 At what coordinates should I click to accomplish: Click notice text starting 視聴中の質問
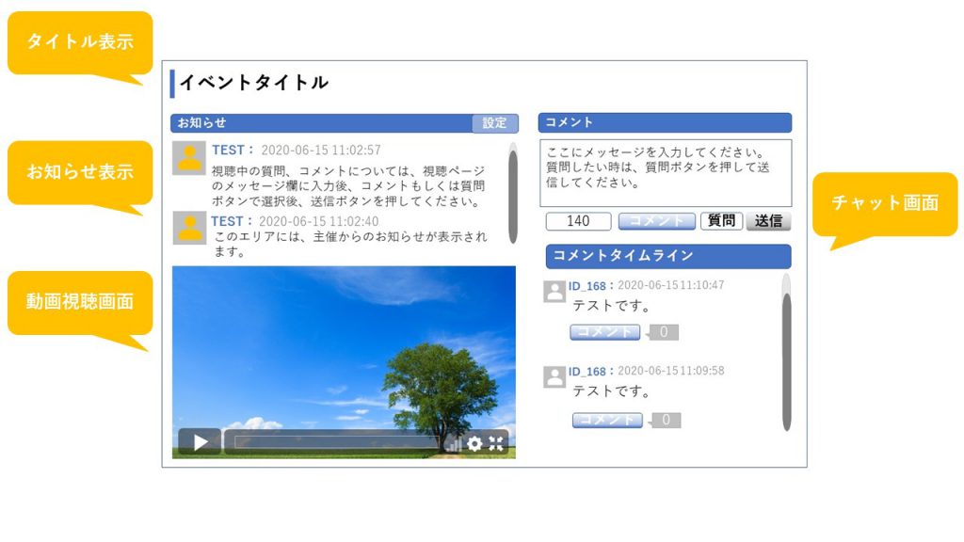click(x=348, y=185)
